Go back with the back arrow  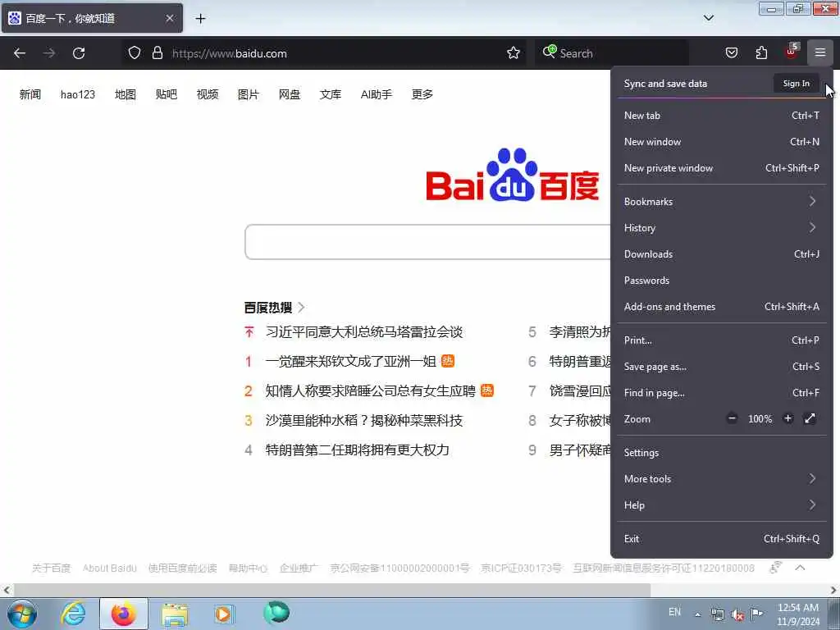click(20, 53)
